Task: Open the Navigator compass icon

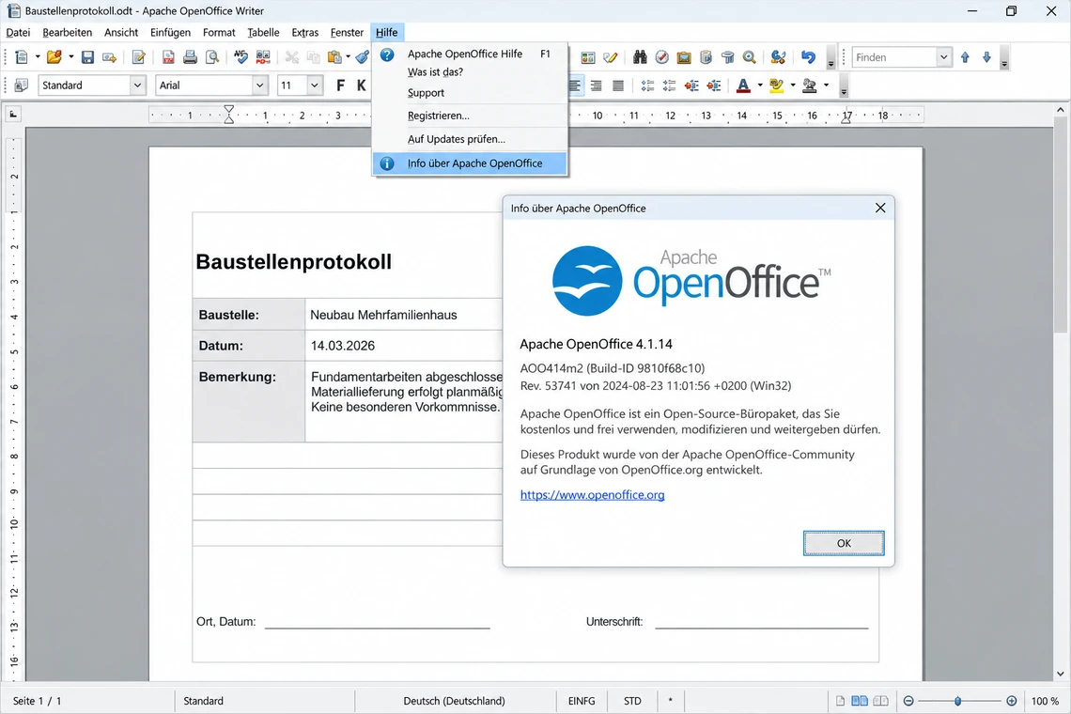Action: tap(662, 57)
